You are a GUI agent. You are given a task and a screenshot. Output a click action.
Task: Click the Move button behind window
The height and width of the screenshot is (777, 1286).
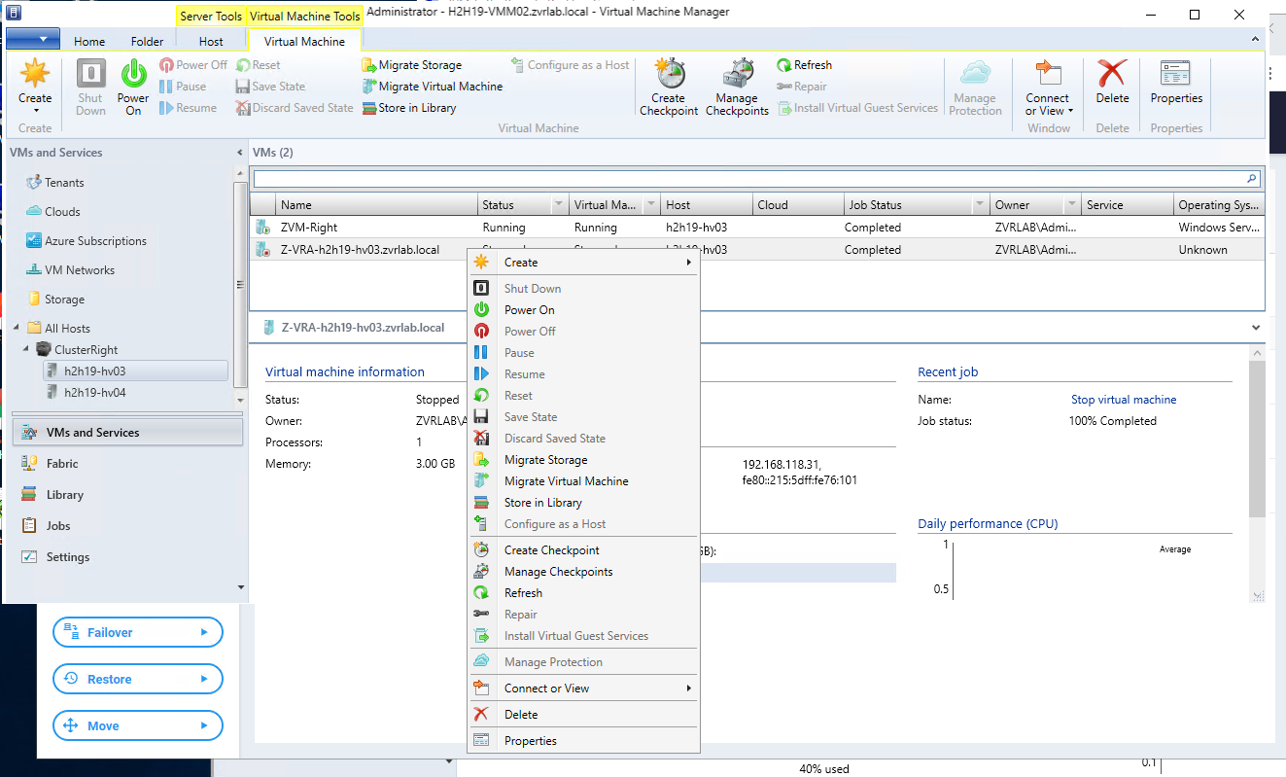click(x=138, y=725)
